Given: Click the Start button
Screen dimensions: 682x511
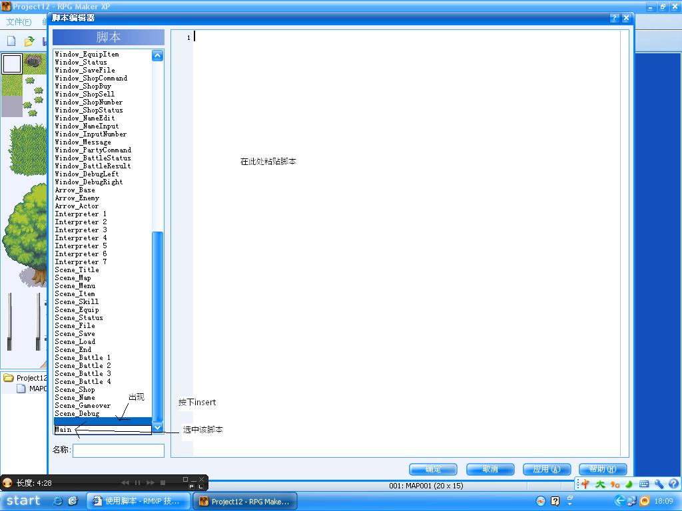Looking at the screenshot, I should [x=23, y=501].
